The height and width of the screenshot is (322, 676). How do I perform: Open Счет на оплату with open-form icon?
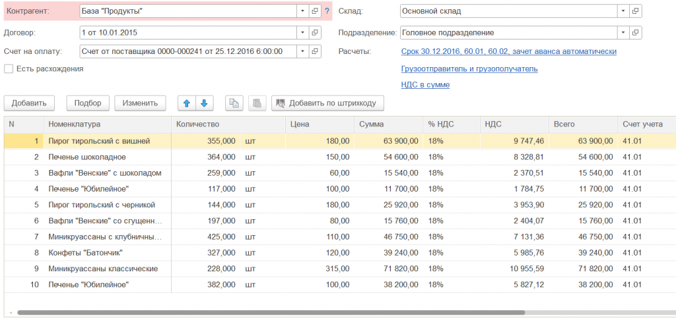click(x=315, y=51)
